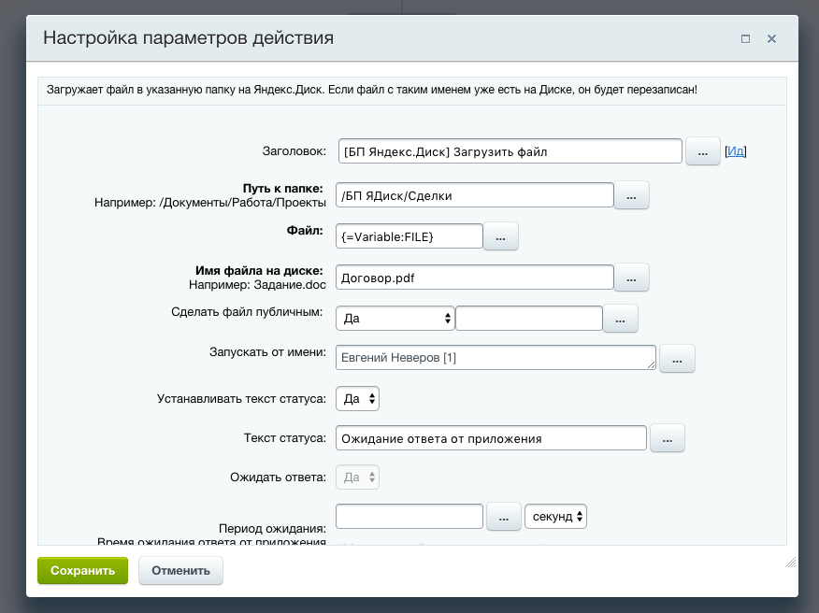Focus the Договор.pdf file name field
The width and height of the screenshot is (819, 613).
point(474,278)
